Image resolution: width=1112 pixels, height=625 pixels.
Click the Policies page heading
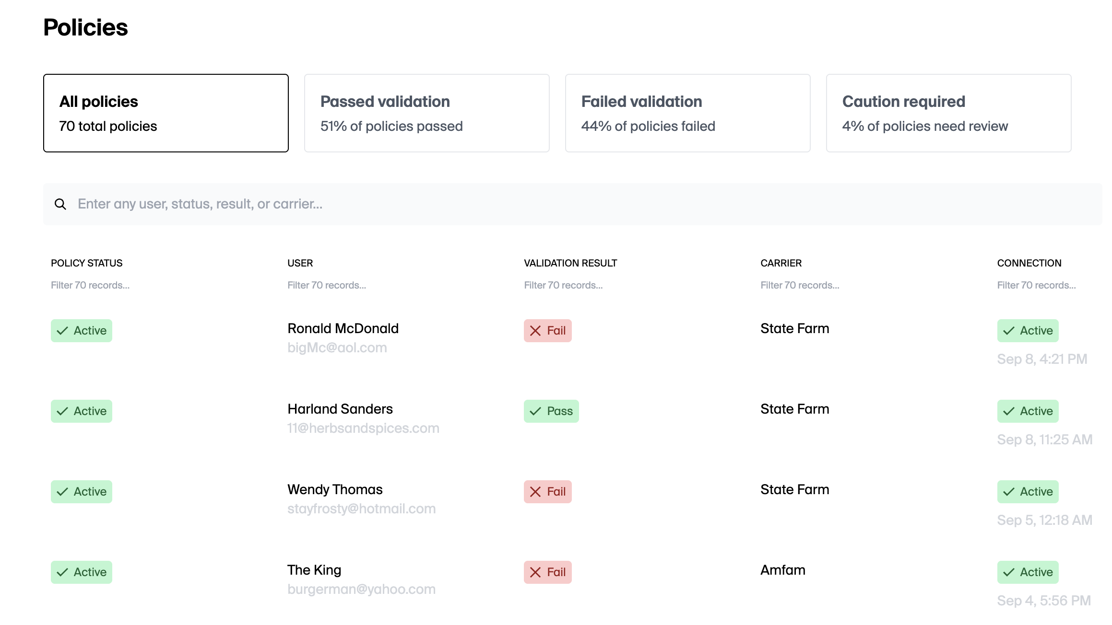(85, 27)
